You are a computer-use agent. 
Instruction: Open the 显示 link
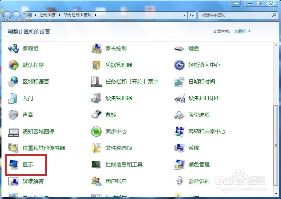28,164
